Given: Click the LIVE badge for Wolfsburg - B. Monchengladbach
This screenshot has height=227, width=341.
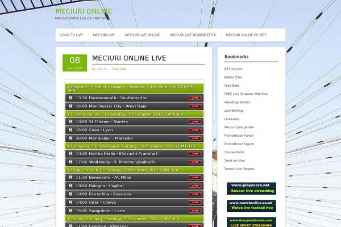Looking at the screenshot, I should click(195, 162).
